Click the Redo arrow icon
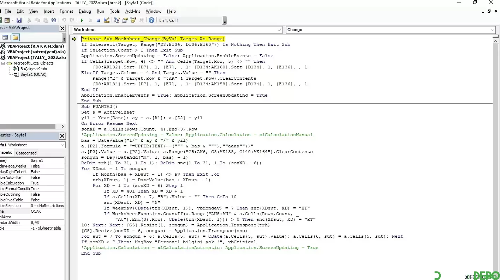 point(72,20)
